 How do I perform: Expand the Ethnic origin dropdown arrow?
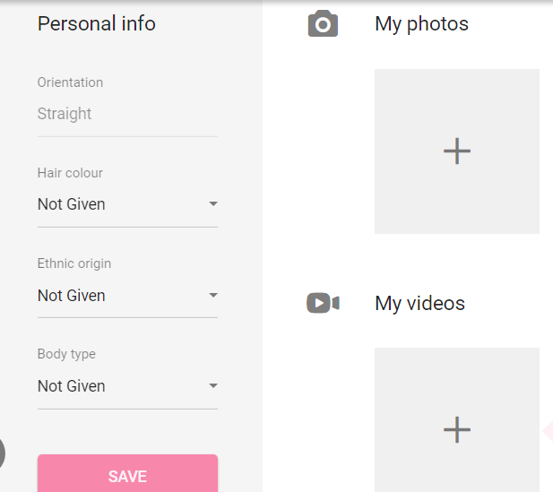point(213,295)
